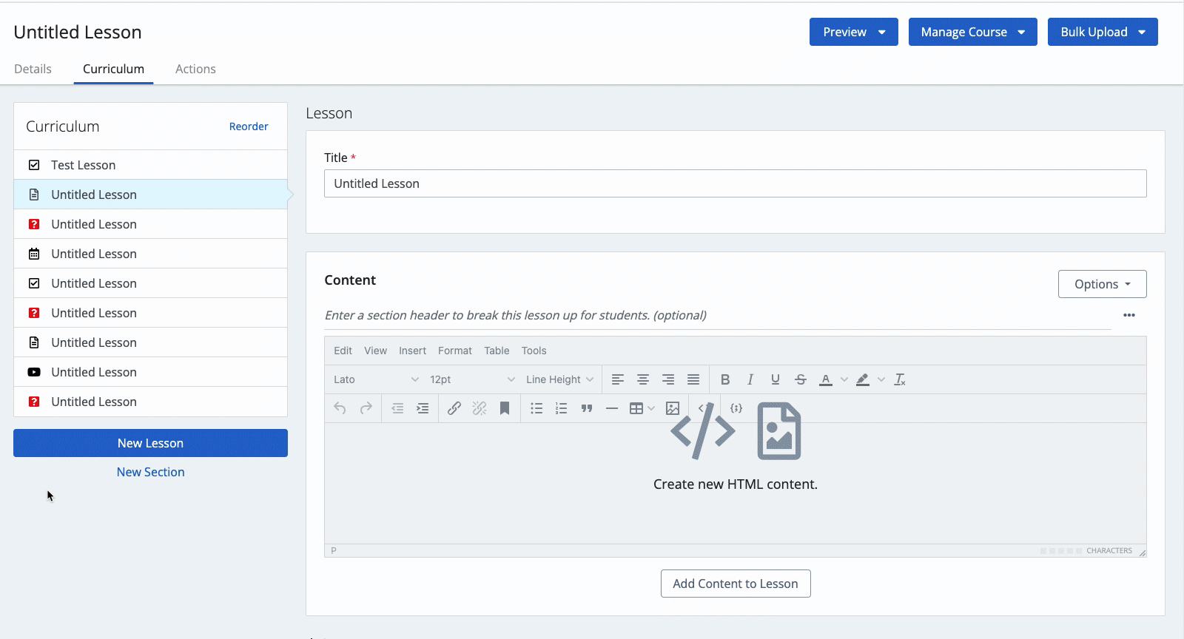
Task: Insert a blockquote
Action: coord(587,408)
